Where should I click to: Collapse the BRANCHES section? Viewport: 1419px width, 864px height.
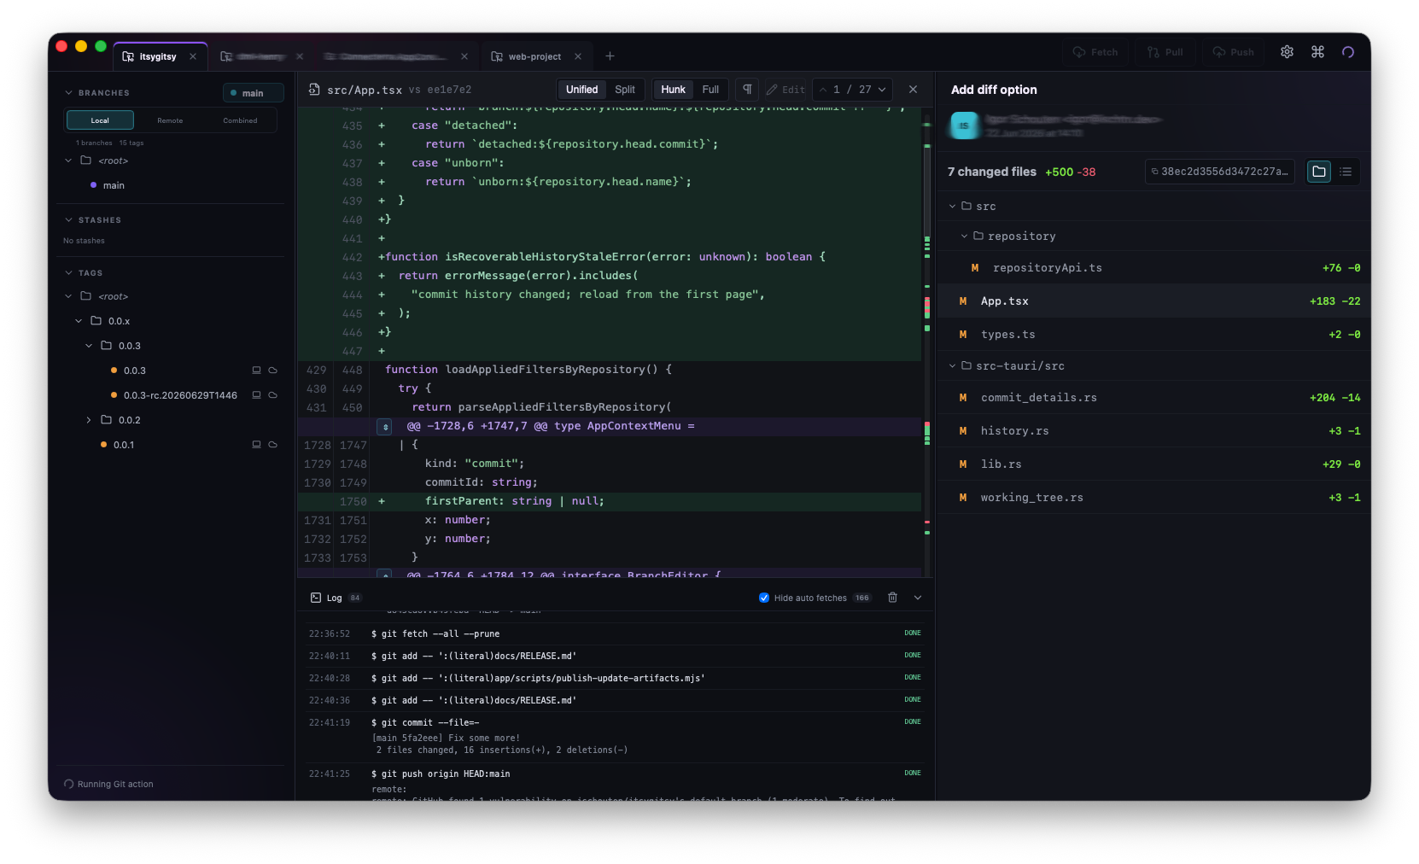click(x=68, y=92)
